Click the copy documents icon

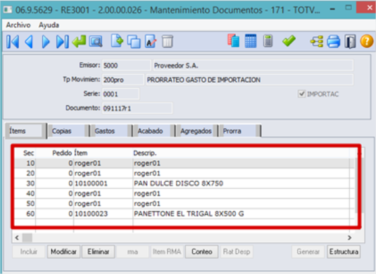click(x=134, y=42)
